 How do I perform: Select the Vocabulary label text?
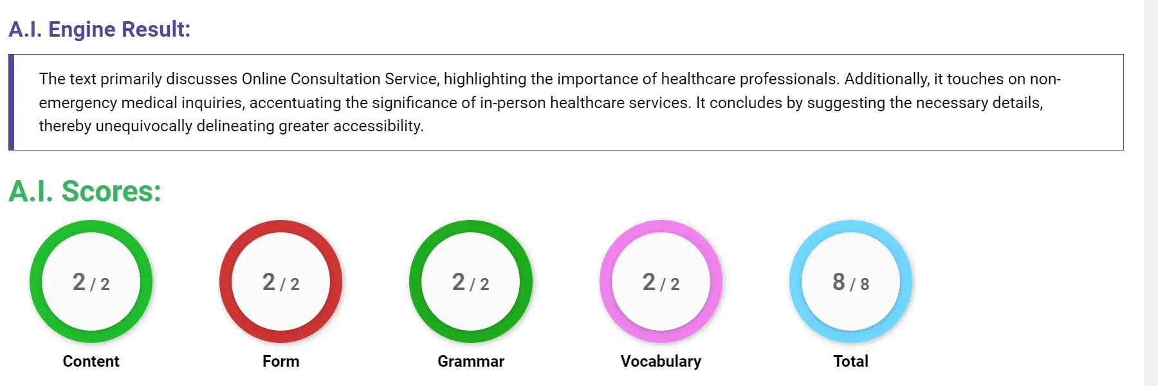(x=660, y=362)
